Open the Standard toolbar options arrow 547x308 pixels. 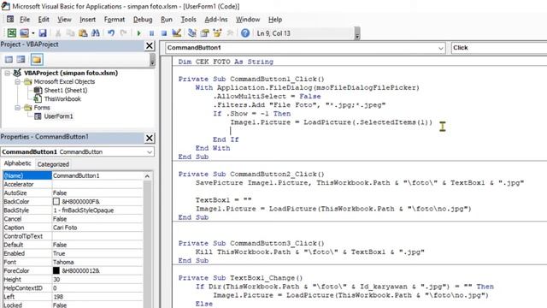[357, 33]
